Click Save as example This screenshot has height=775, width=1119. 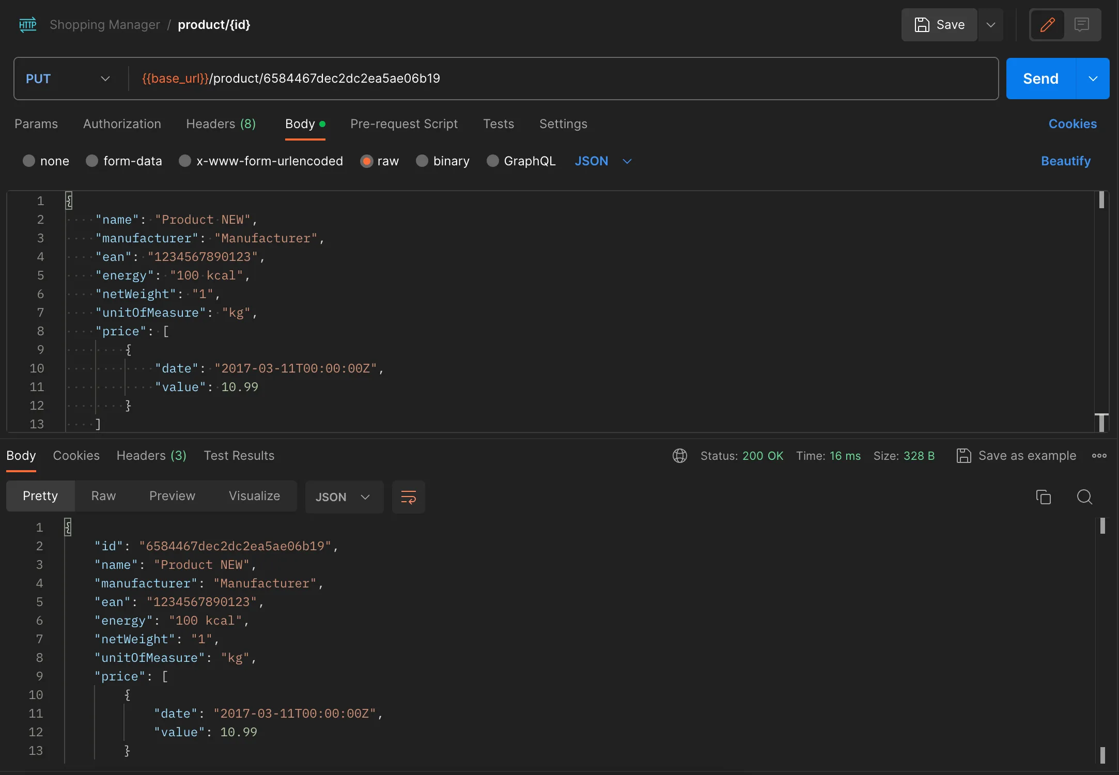click(1016, 456)
